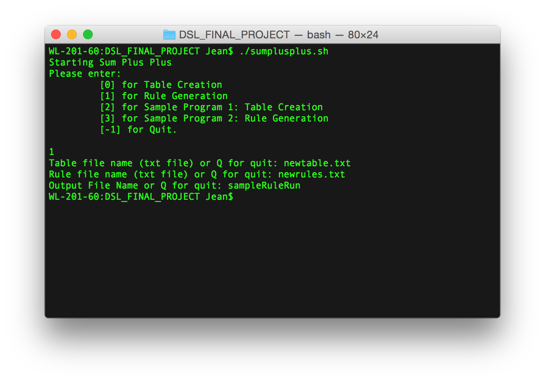
Task: Click the '[-1] for Quit.' line
Action: [x=138, y=129]
